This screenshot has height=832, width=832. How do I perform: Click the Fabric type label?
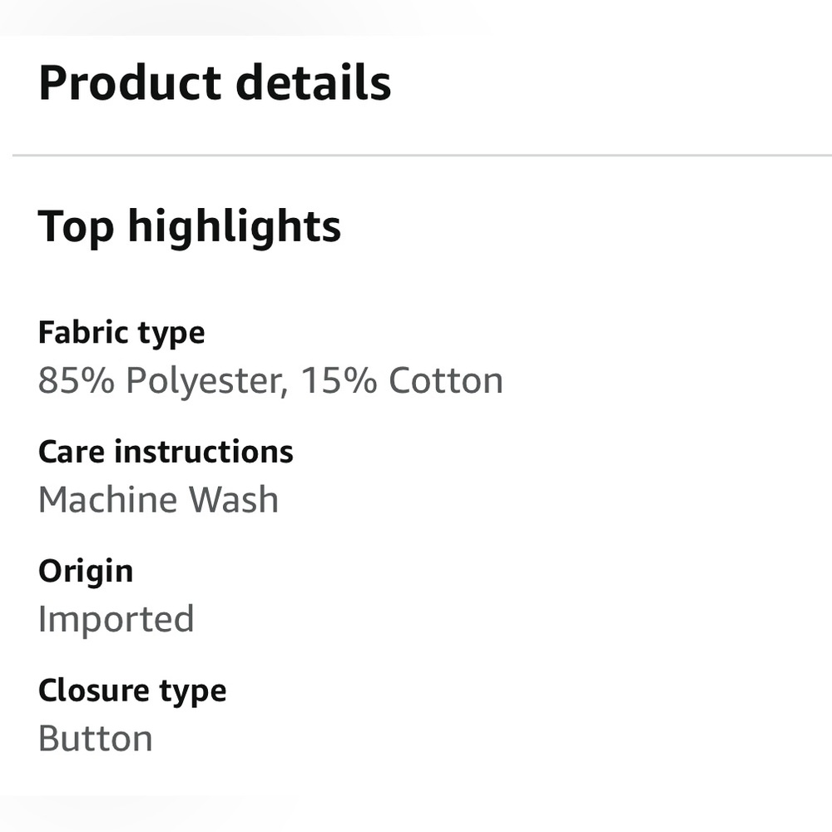[121, 334]
